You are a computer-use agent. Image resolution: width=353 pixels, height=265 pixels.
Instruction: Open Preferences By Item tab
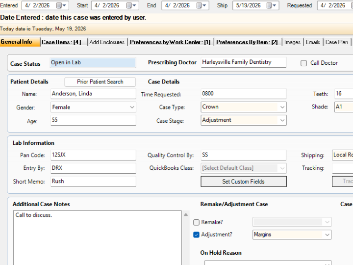point(247,42)
